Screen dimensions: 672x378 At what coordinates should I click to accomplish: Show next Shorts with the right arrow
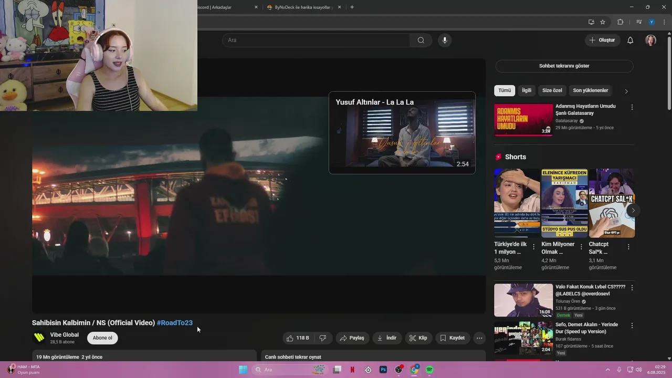(x=633, y=211)
